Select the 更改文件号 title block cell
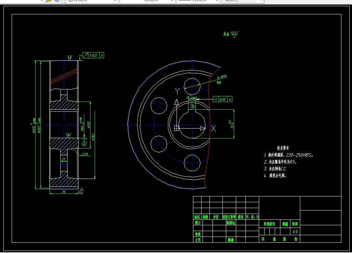Viewport: 352px width, 253px height. [x=229, y=217]
